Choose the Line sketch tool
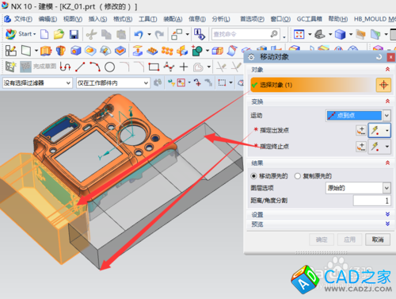Viewport: 396px width, 299px height. coord(80,67)
